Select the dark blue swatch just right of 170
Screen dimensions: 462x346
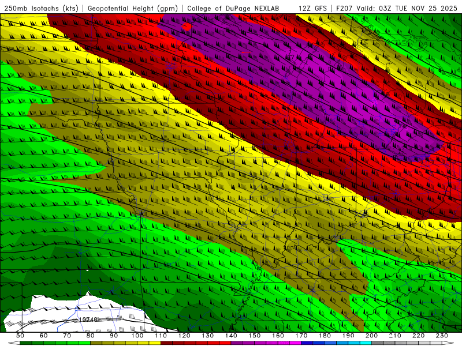click(307, 343)
